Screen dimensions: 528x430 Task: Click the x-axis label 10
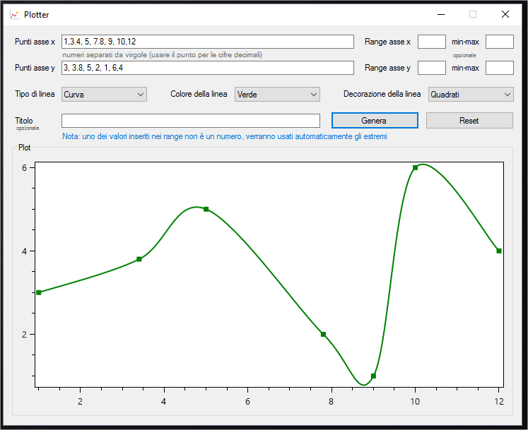415,401
